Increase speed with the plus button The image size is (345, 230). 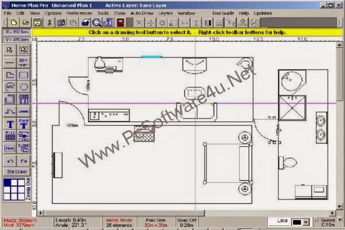(x=340, y=220)
